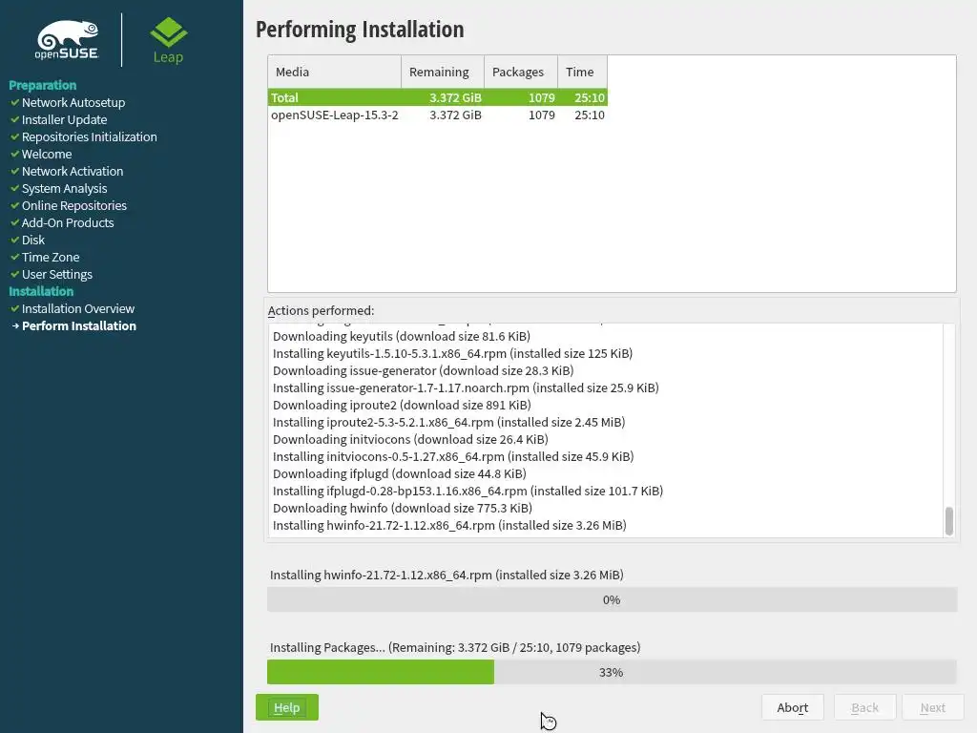Click the Installing Packages remaining status text
The height and width of the screenshot is (733, 977).
coord(455,647)
